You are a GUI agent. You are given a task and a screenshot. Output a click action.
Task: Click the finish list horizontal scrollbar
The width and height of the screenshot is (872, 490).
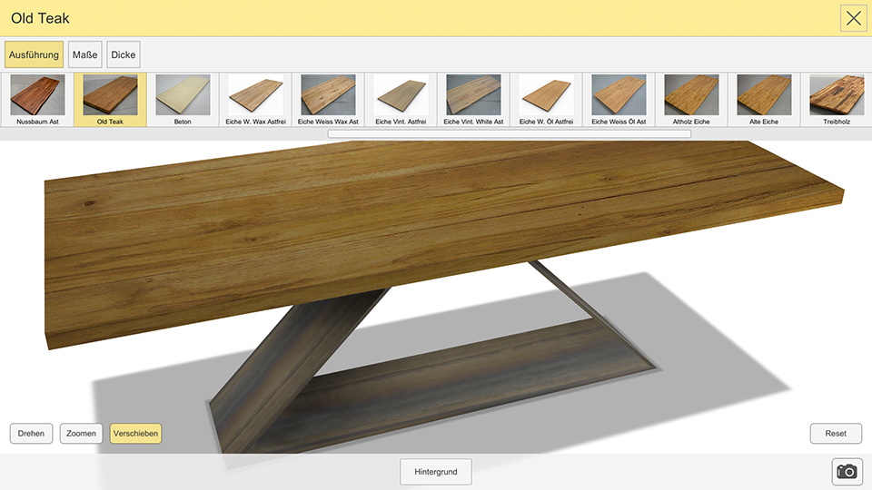pos(509,133)
